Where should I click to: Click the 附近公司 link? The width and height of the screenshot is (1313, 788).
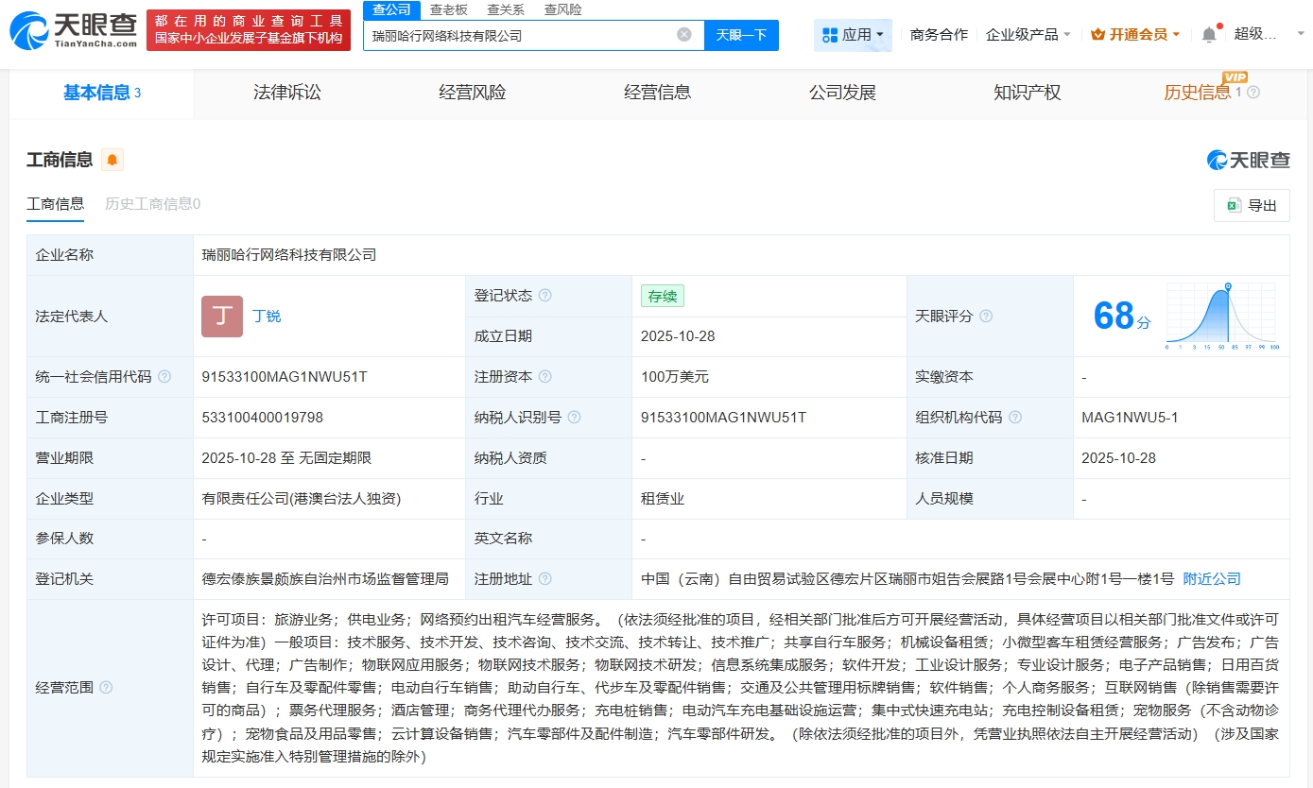tap(1212, 578)
